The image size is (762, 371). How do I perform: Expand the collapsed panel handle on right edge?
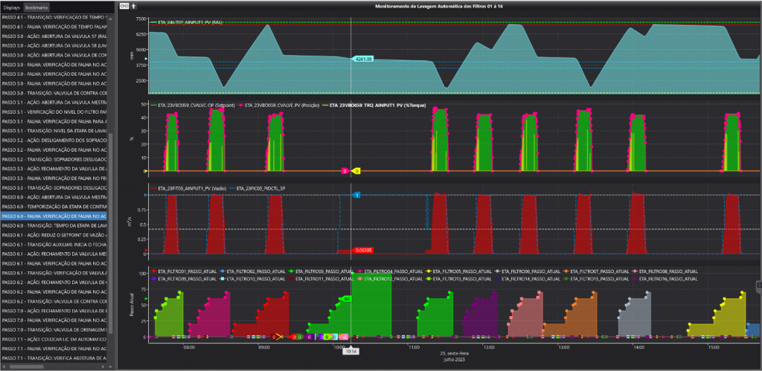click(x=758, y=285)
